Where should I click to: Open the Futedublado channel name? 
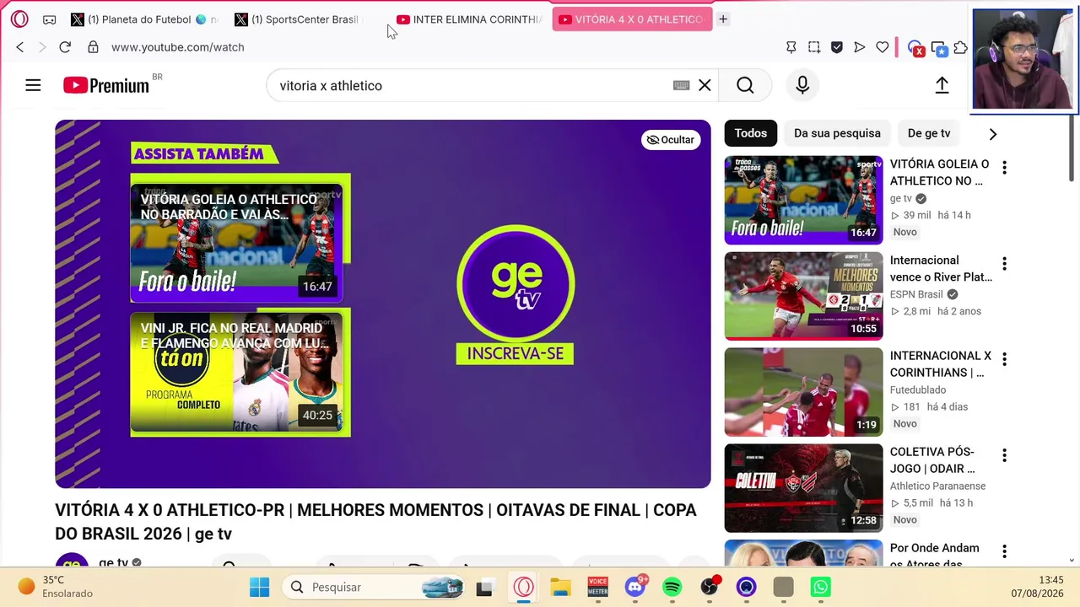coord(918,390)
